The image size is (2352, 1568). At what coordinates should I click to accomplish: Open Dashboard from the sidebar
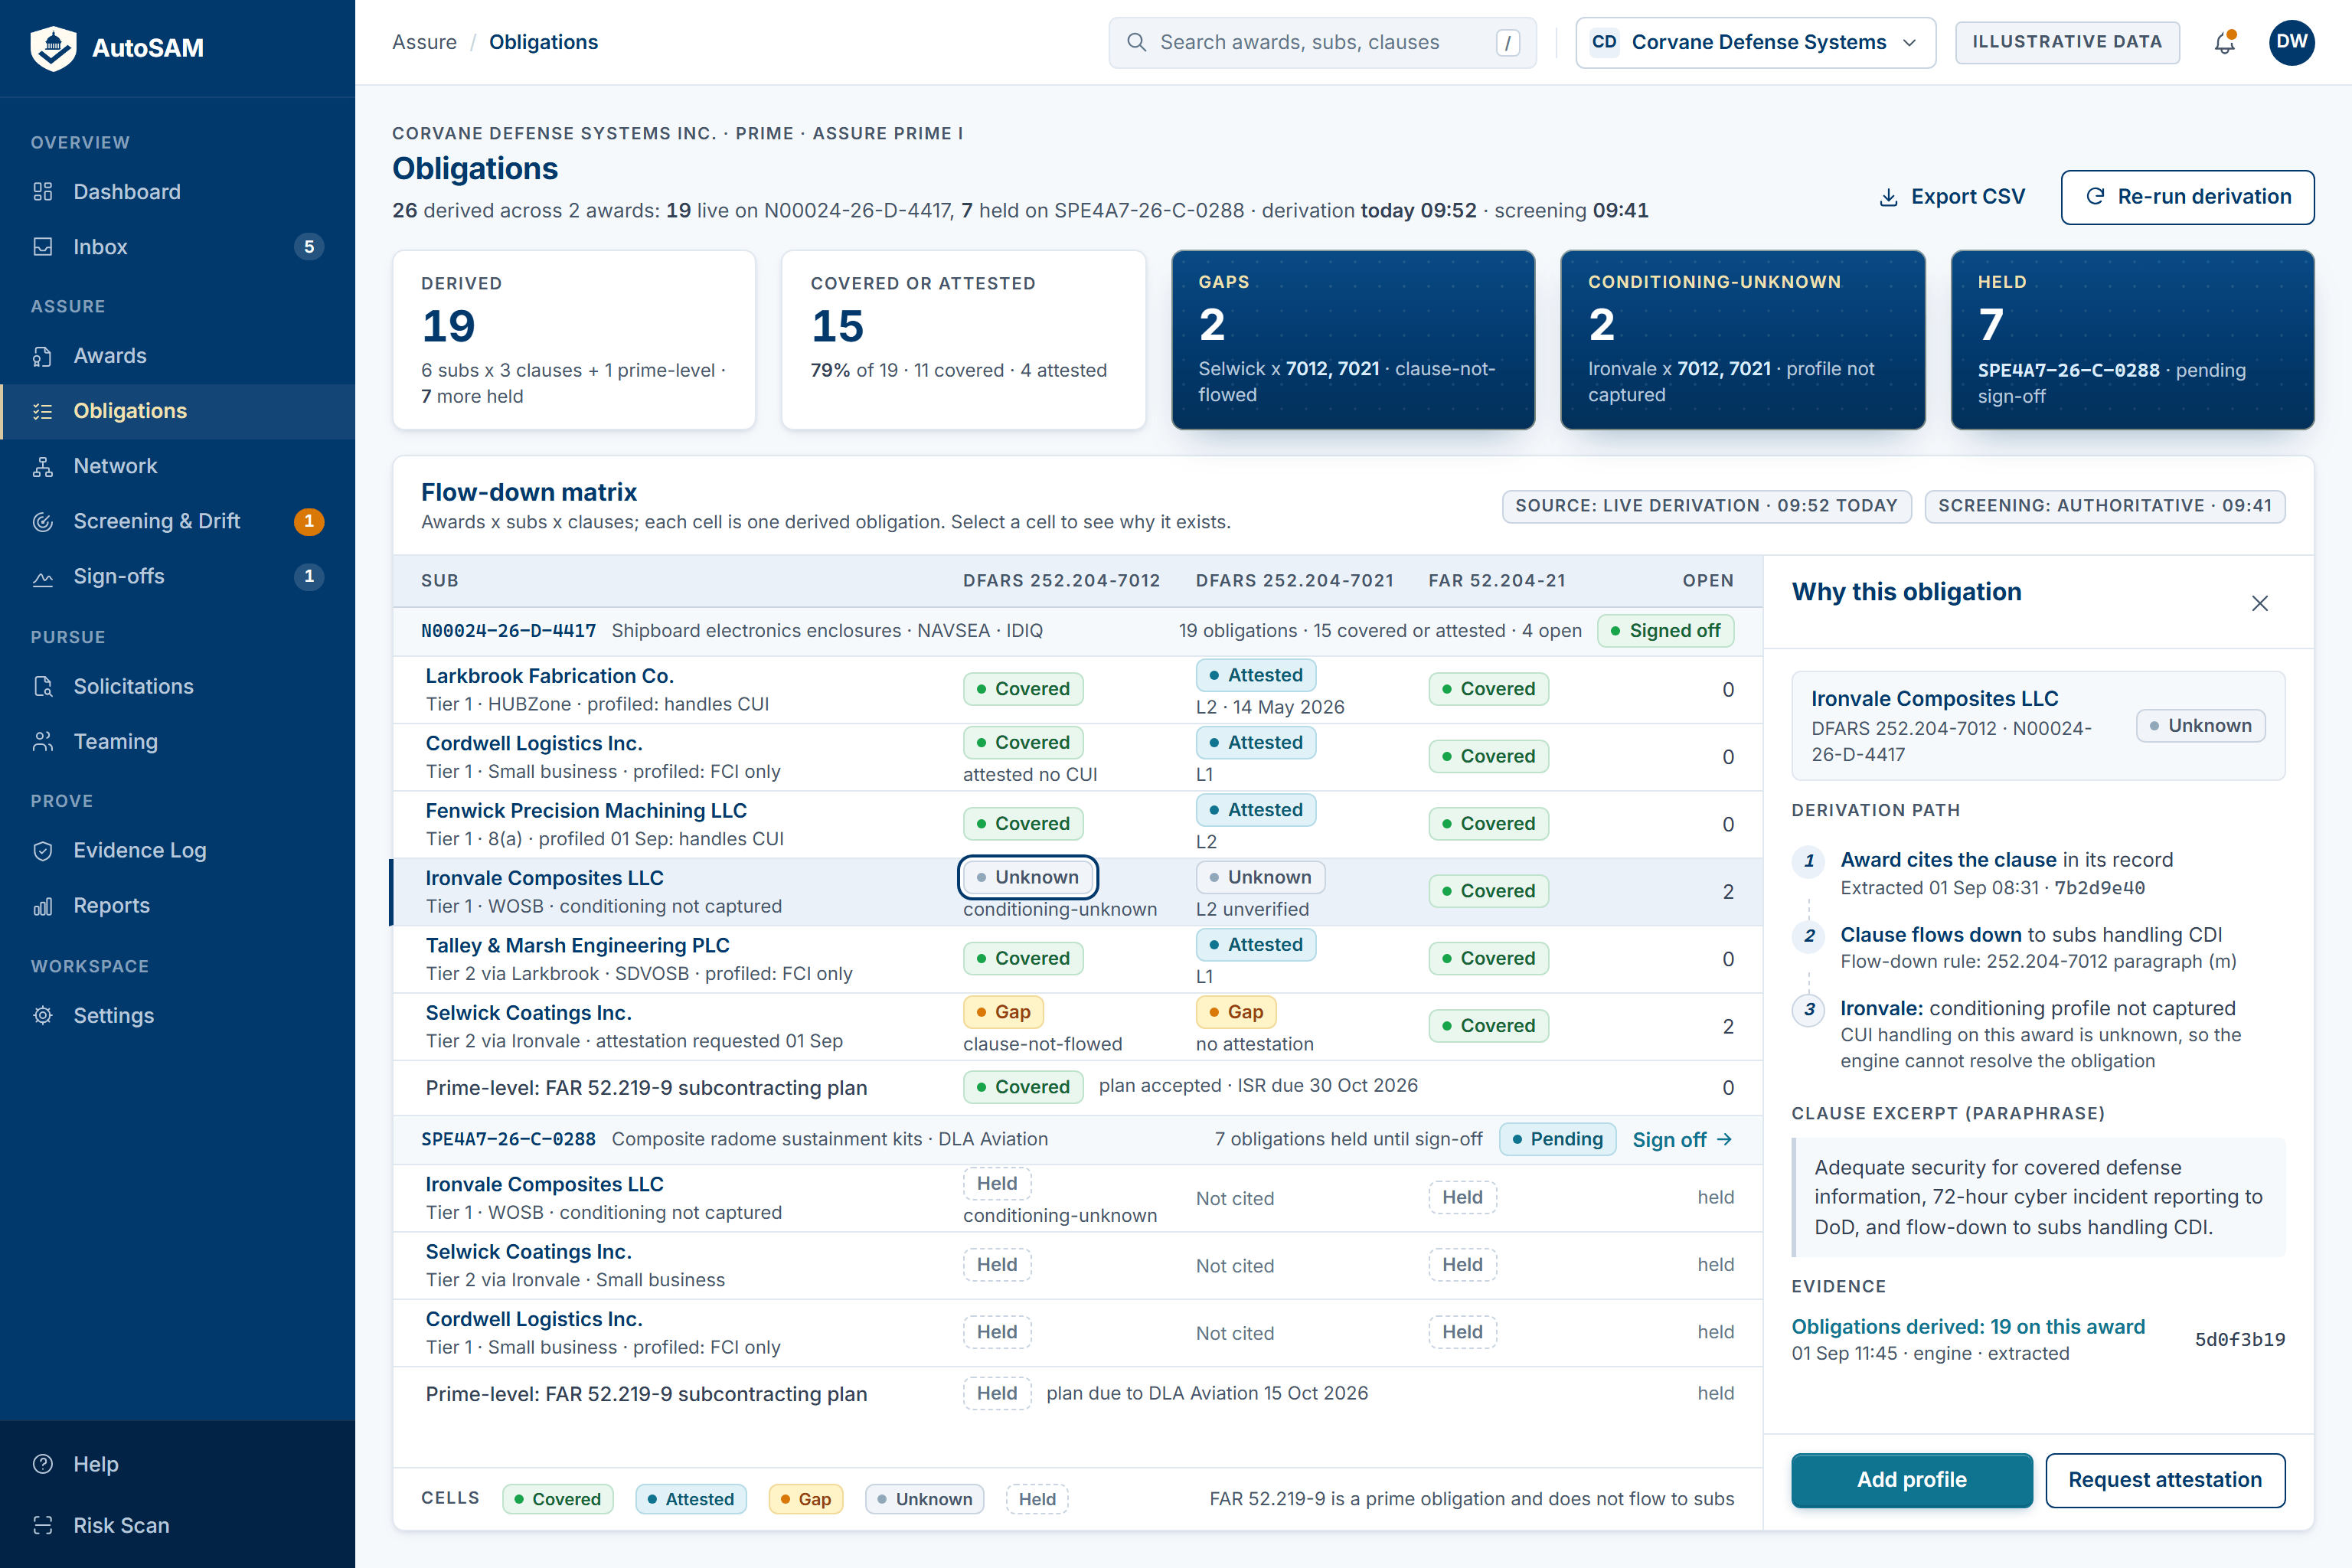coord(177,192)
